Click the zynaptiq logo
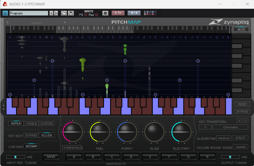Screen dimensions: 254x166 (229, 22)
